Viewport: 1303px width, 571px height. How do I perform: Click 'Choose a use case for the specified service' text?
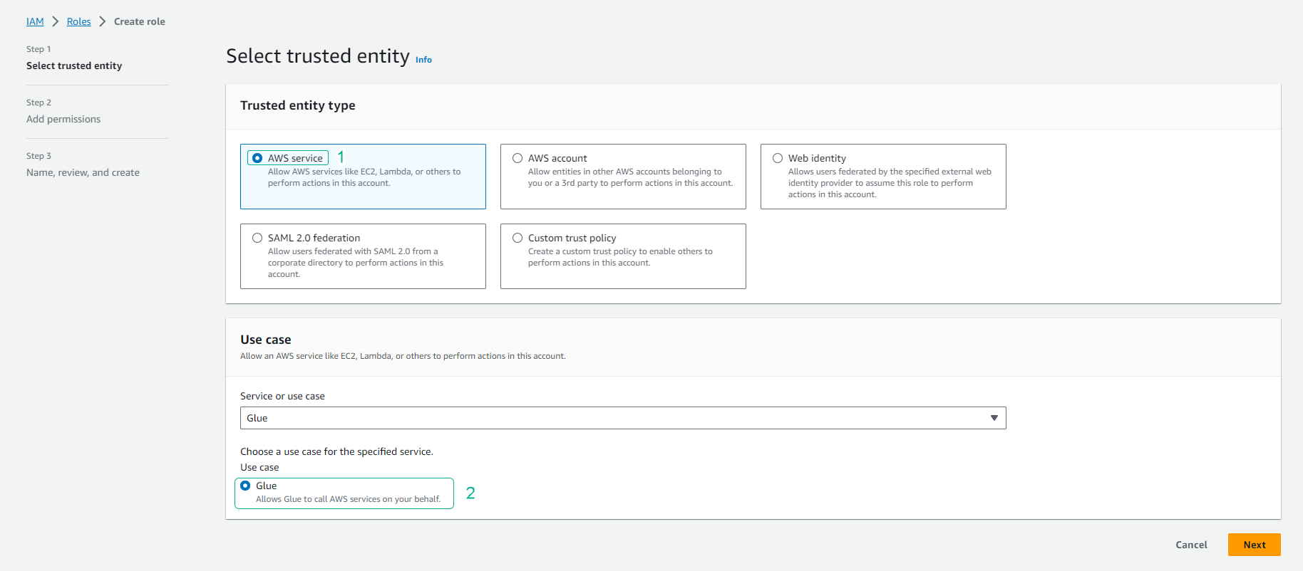336,451
